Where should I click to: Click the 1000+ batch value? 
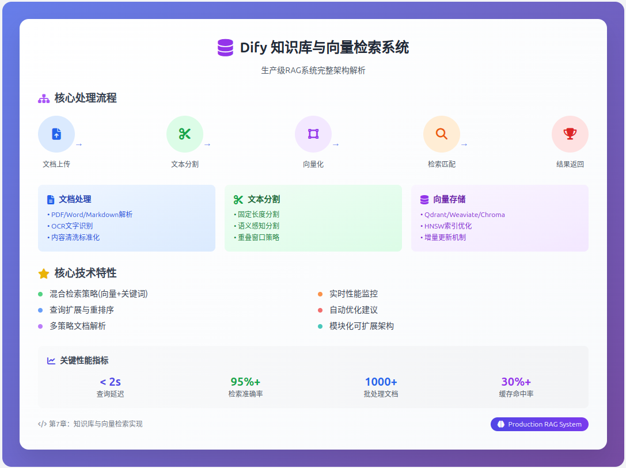381,382
